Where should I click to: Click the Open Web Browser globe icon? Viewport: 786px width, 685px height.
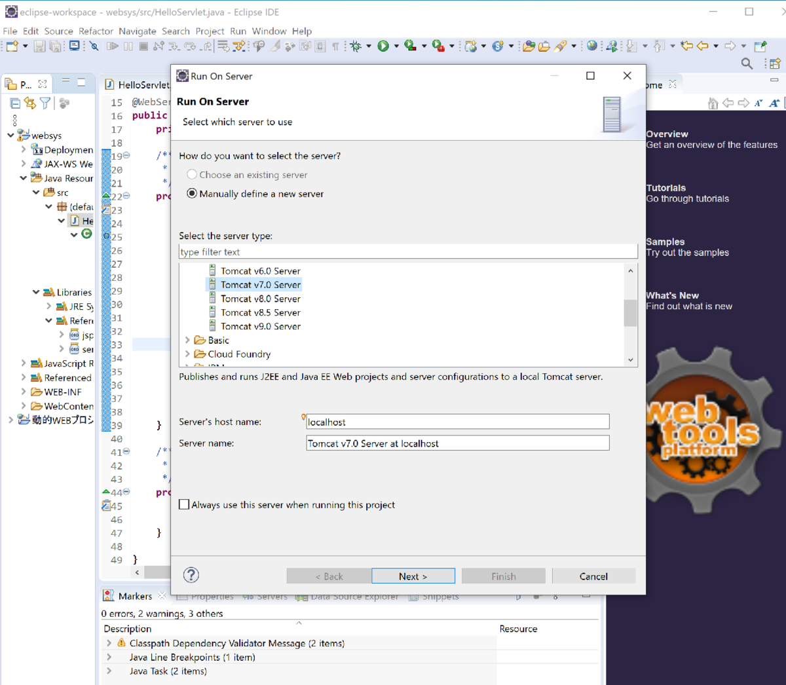click(592, 46)
